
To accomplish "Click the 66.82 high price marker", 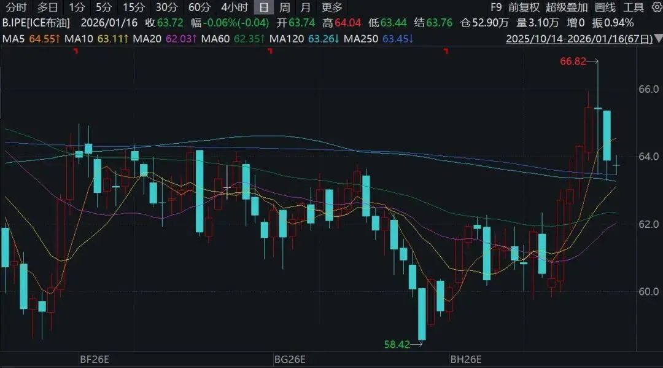I will coord(572,61).
